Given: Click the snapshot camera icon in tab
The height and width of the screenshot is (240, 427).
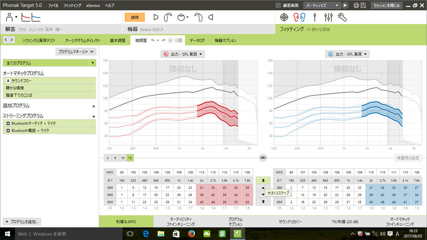Looking at the screenshot, I should [x=170, y=40].
